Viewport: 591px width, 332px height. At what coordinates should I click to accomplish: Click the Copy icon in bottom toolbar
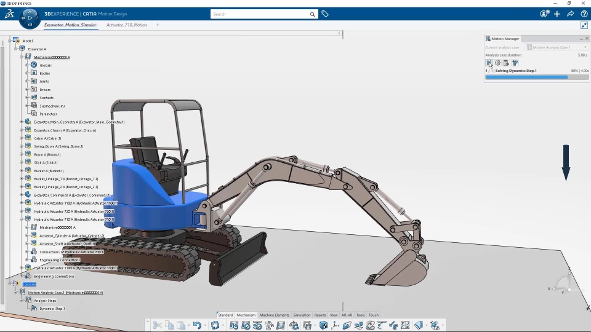point(169,325)
